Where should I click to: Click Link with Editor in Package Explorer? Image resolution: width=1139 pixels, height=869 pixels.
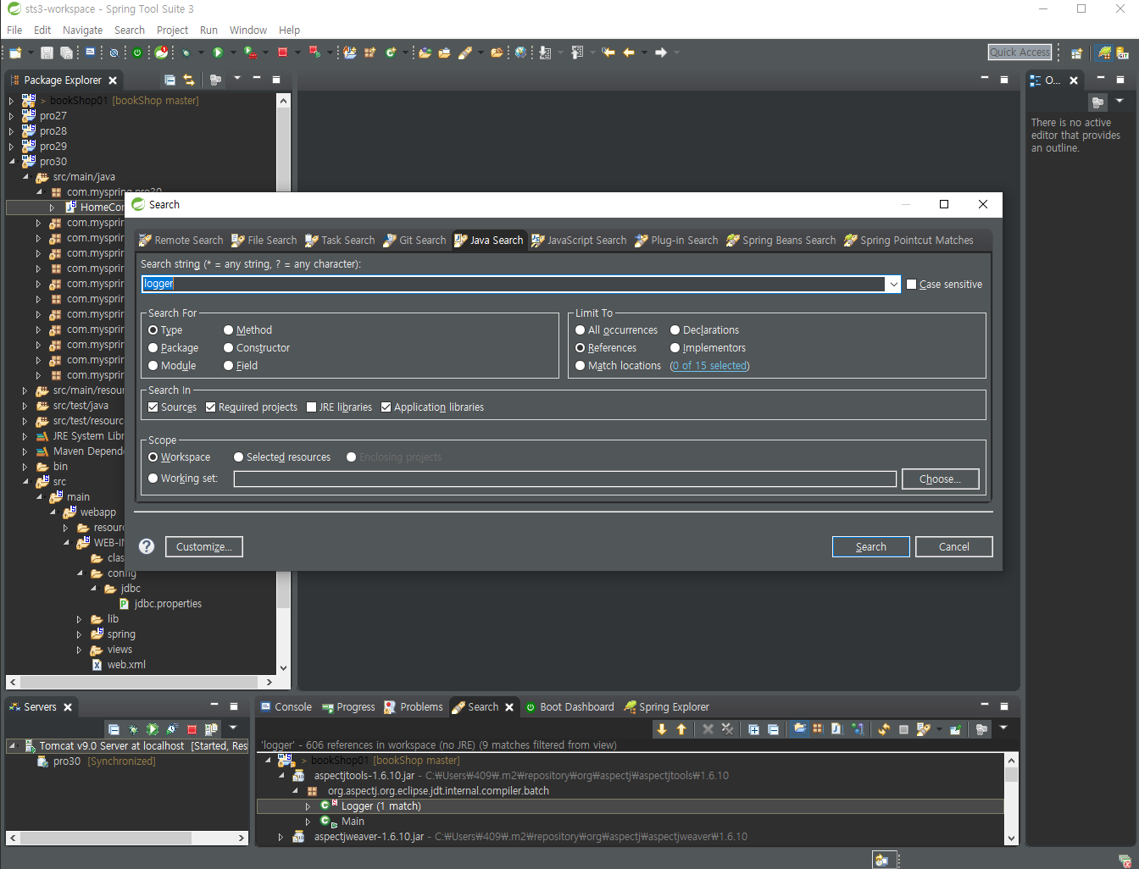pyautogui.click(x=189, y=80)
